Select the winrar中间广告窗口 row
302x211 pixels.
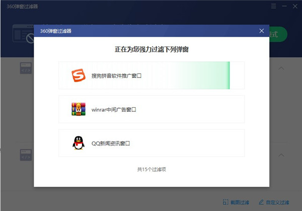(x=152, y=109)
